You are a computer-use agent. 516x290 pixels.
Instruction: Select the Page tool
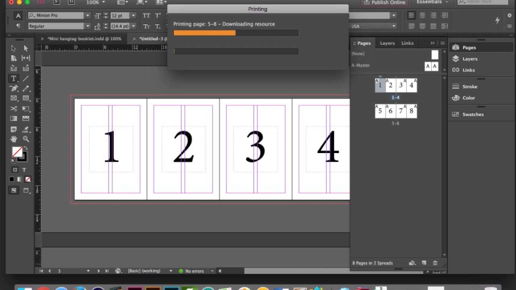click(14, 58)
